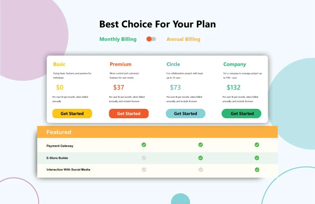
Task: Select Annual Billing label
Action: pos(183,39)
